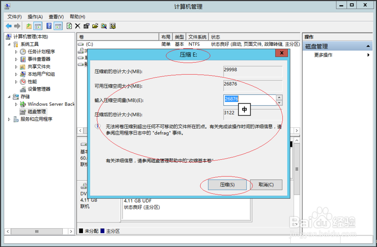Viewport: 377px width, 247px height.
Task: Click the back navigation arrow in the toolbar
Action: click(x=8, y=26)
